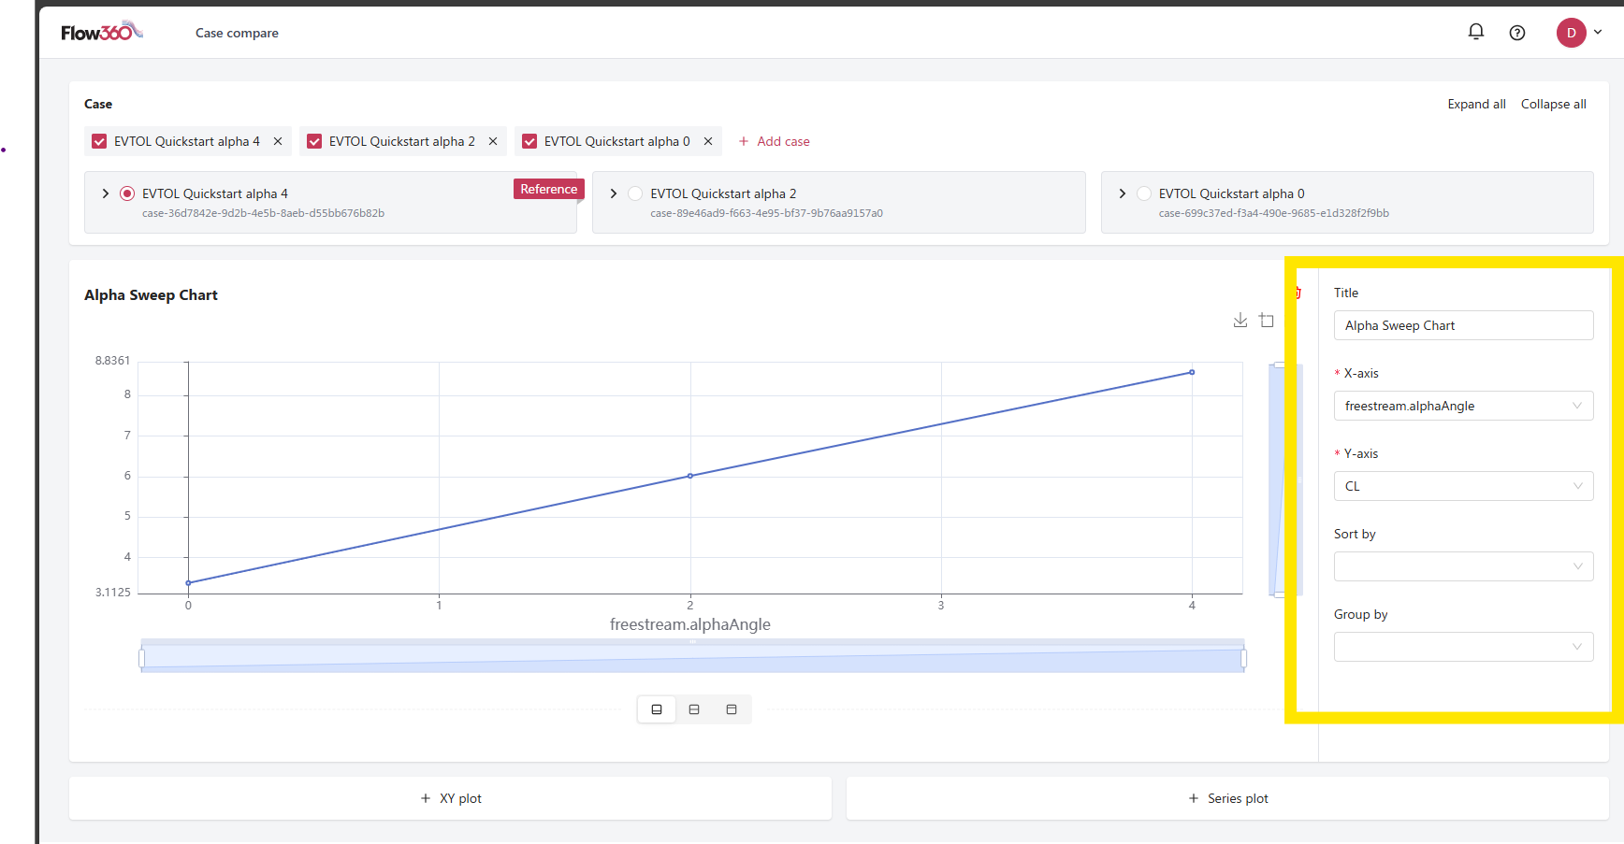1624x844 pixels.
Task: Remove EVTOL Quickstart alpha 0 tag
Action: click(708, 141)
